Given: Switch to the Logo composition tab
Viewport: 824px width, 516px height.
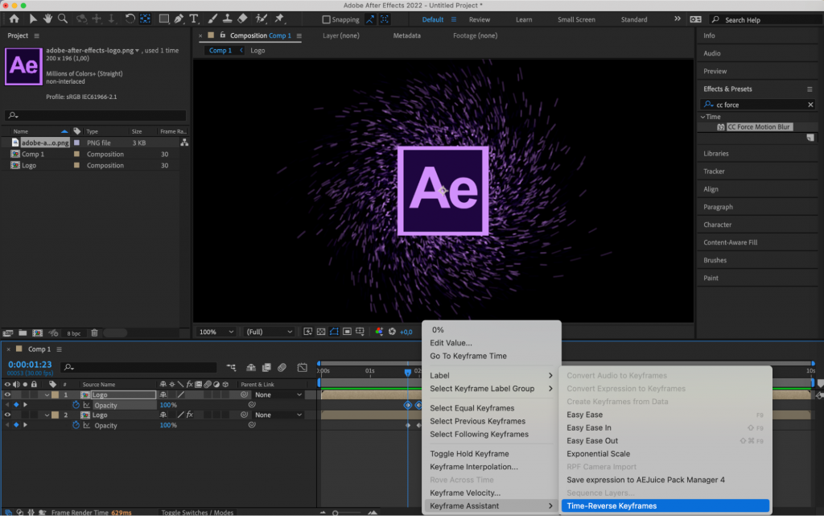Looking at the screenshot, I should tap(256, 49).
